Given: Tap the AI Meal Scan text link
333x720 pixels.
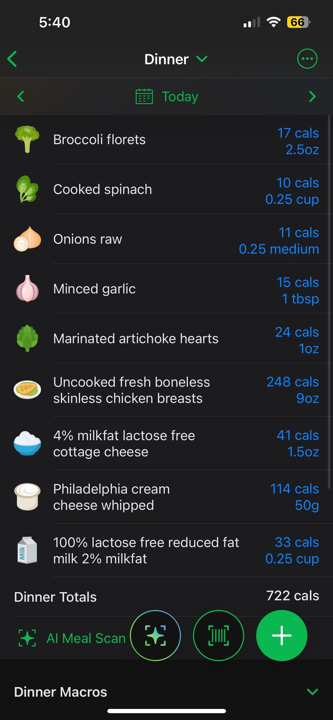Looking at the screenshot, I should coord(86,638).
